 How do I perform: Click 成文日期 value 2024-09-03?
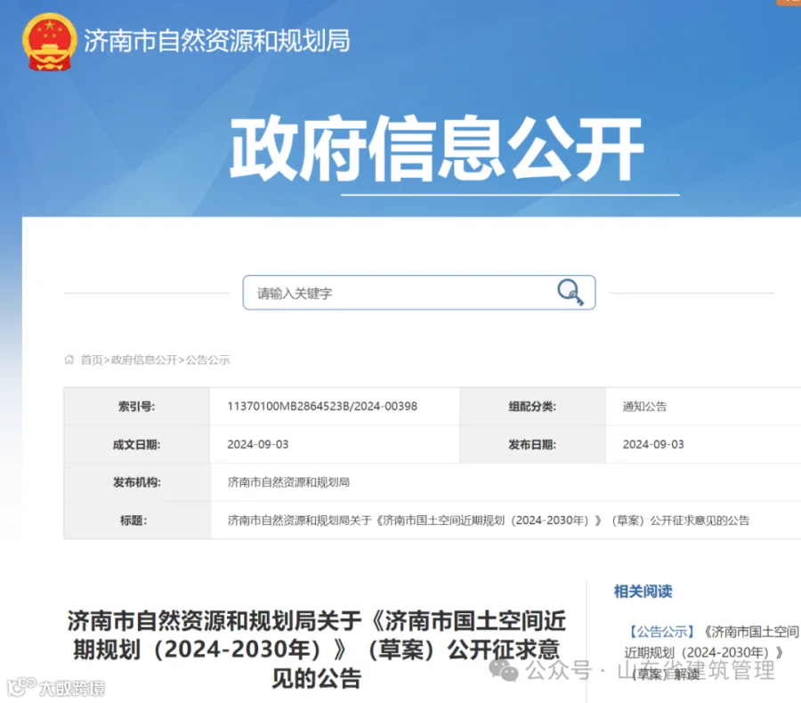(x=258, y=444)
